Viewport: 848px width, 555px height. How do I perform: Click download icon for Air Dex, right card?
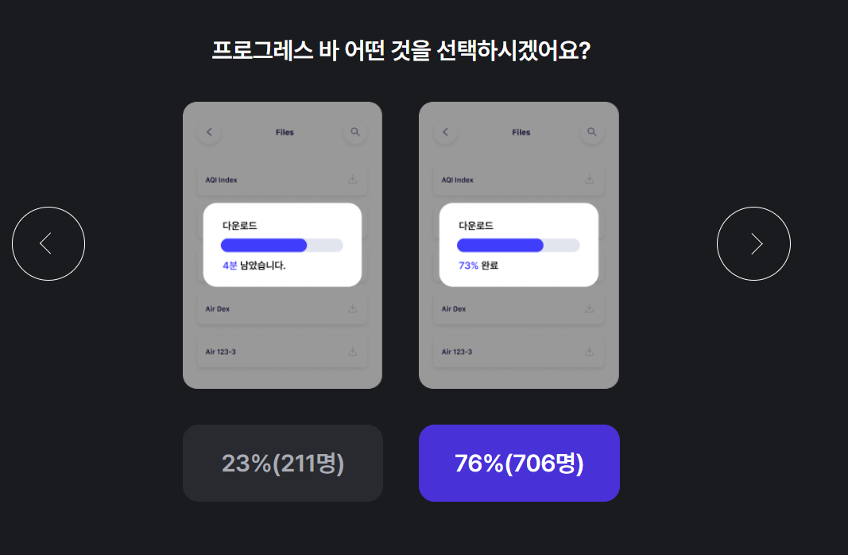[x=589, y=308]
